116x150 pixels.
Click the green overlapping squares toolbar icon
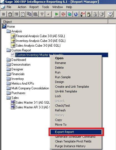click(x=70, y=14)
